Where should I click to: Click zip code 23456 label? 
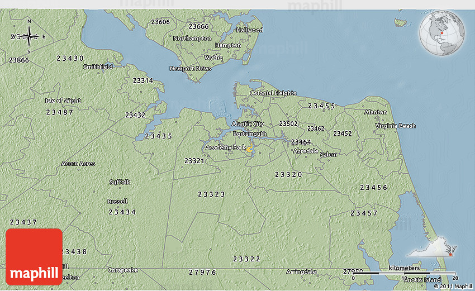point(373,188)
